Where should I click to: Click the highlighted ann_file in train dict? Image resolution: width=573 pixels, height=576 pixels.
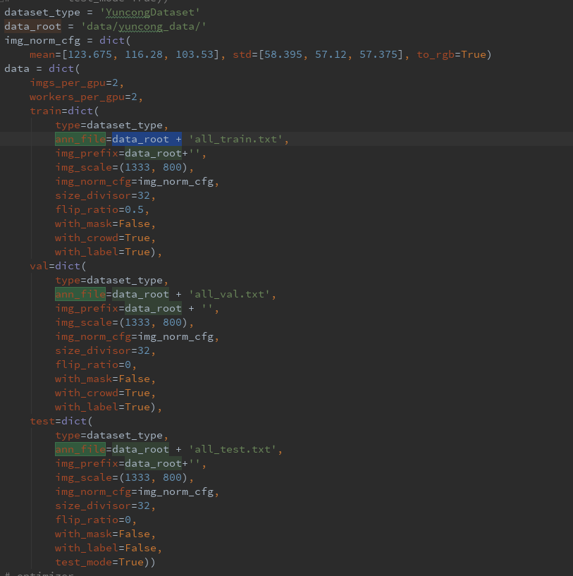point(80,139)
